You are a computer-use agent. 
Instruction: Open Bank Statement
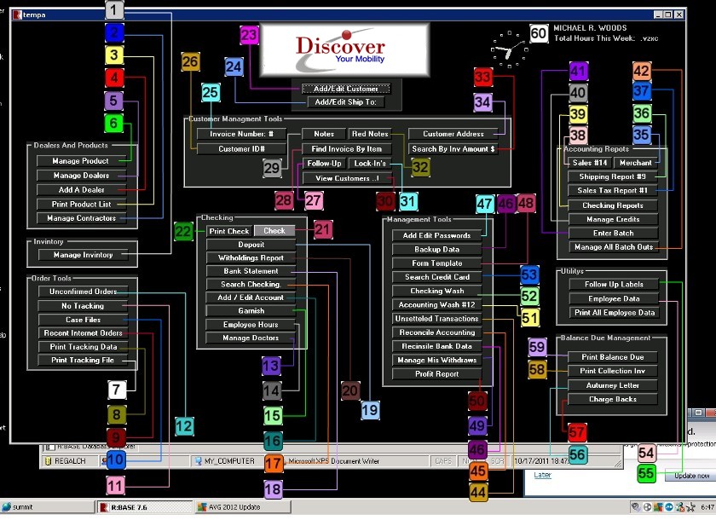(x=251, y=271)
